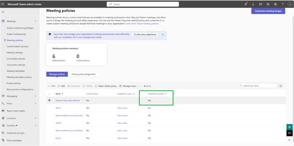This screenshot has width=294, height=146.
Task: Expand the Voice section chevron
Action: (x=35, y=104)
